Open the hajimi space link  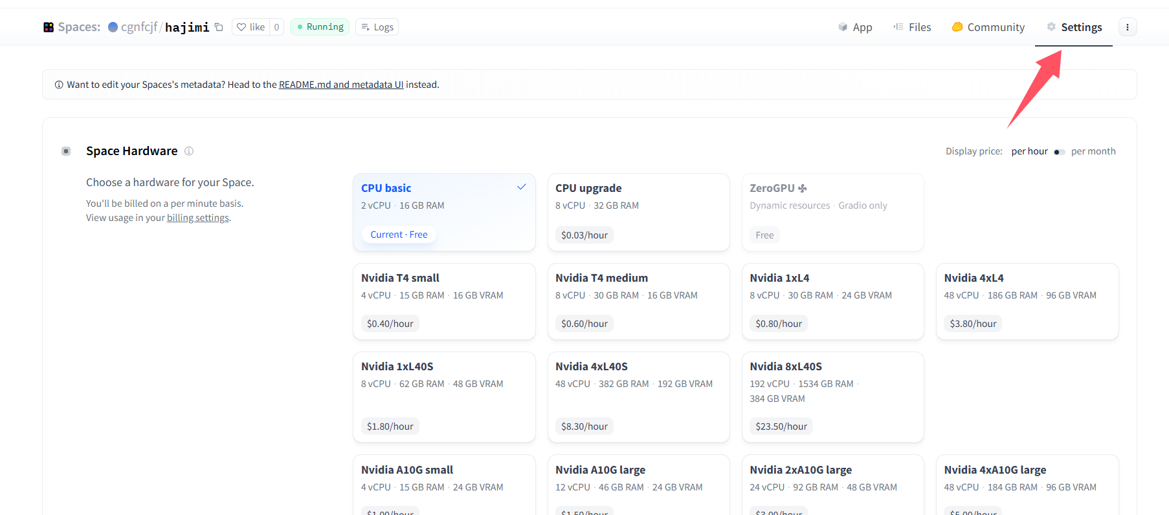pyautogui.click(x=187, y=27)
